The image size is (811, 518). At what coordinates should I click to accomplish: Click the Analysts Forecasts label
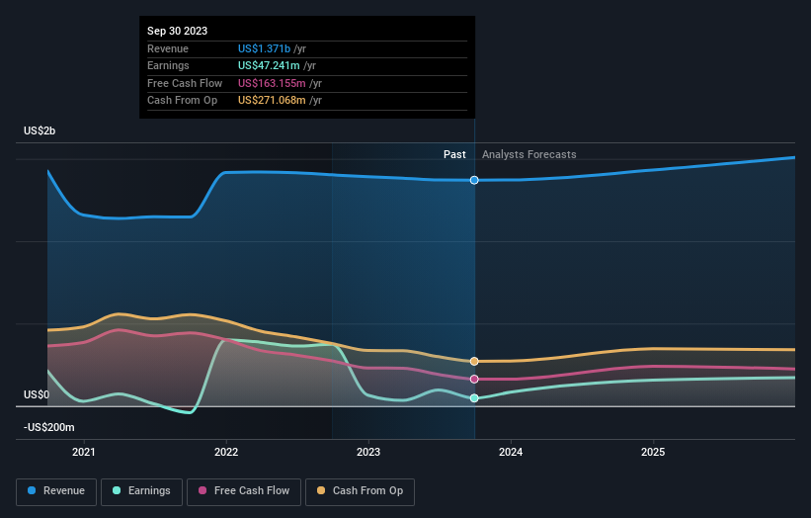tap(529, 154)
